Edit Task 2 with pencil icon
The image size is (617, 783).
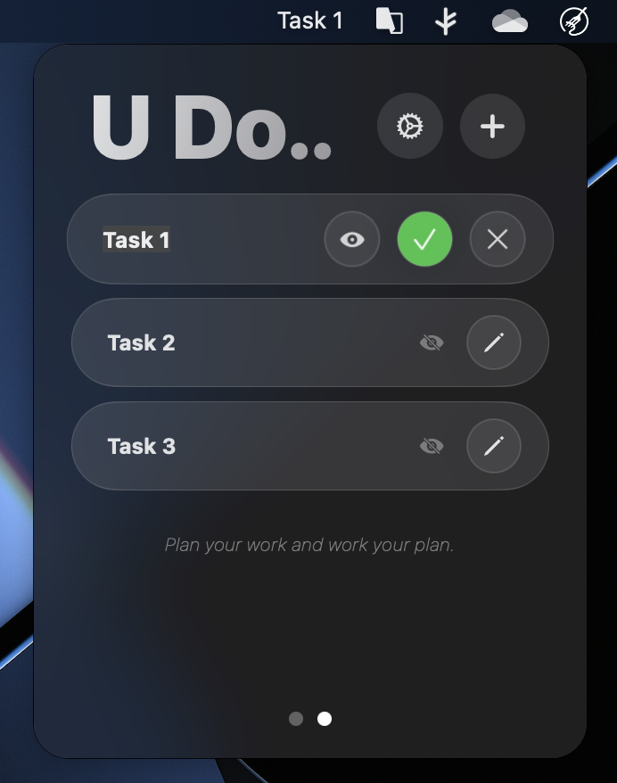click(x=494, y=342)
